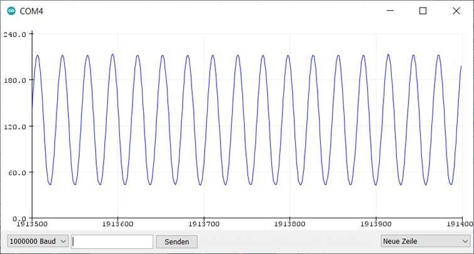Open the 1000000 Baud rate dropdown
The width and height of the screenshot is (474, 254).
tap(38, 241)
